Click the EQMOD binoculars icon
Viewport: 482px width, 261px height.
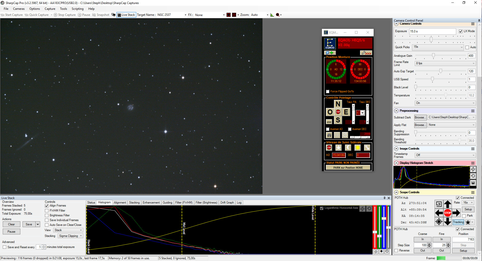pos(329,135)
